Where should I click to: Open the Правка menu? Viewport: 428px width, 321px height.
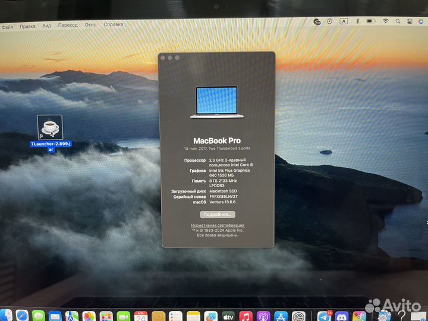coord(27,27)
